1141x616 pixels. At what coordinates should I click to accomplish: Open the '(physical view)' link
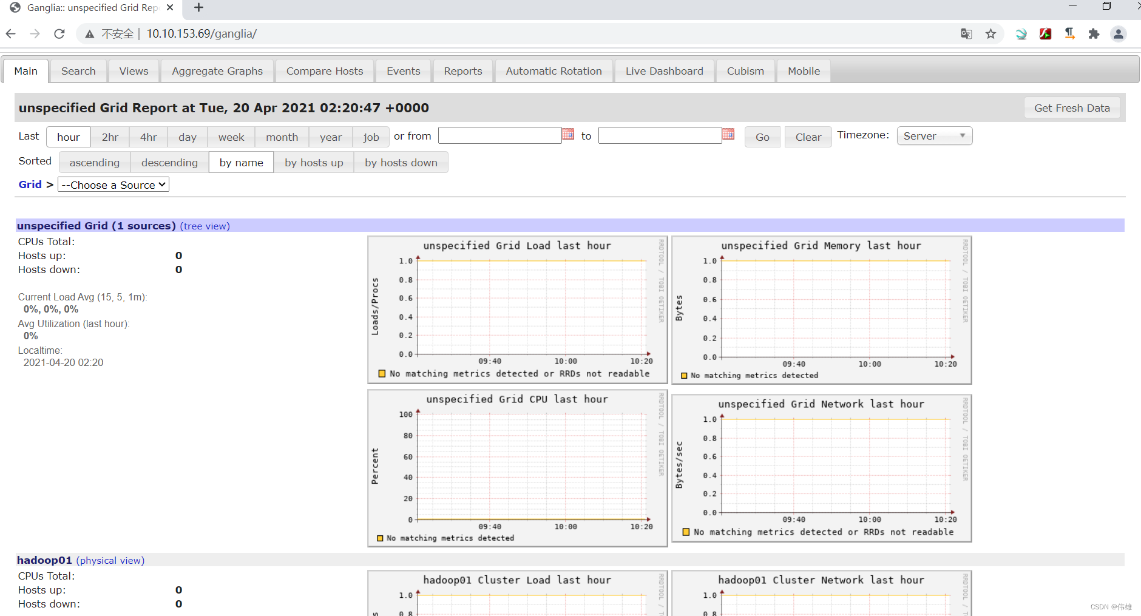click(x=110, y=561)
